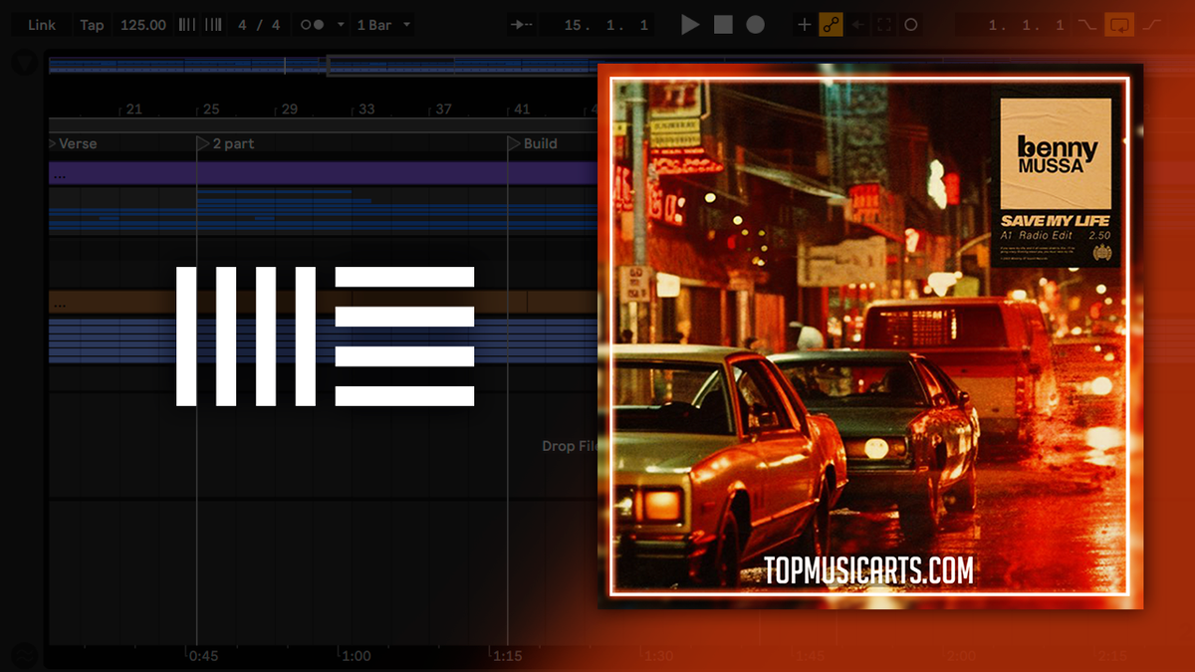Image resolution: width=1195 pixels, height=672 pixels.
Task: Click the Stop button in the transport
Action: [x=724, y=25]
